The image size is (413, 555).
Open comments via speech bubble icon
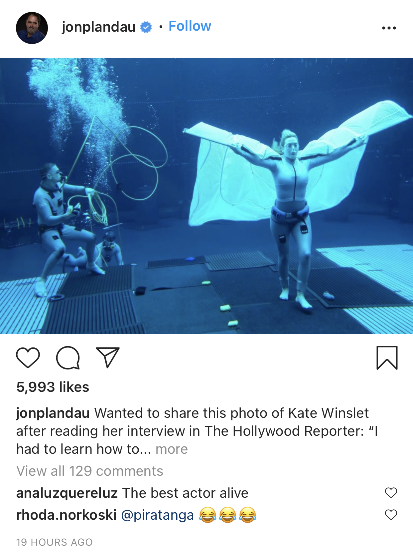[x=68, y=358]
